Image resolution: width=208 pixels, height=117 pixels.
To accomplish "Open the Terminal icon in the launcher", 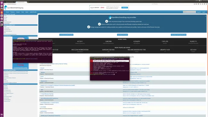I will [x=2, y=22].
